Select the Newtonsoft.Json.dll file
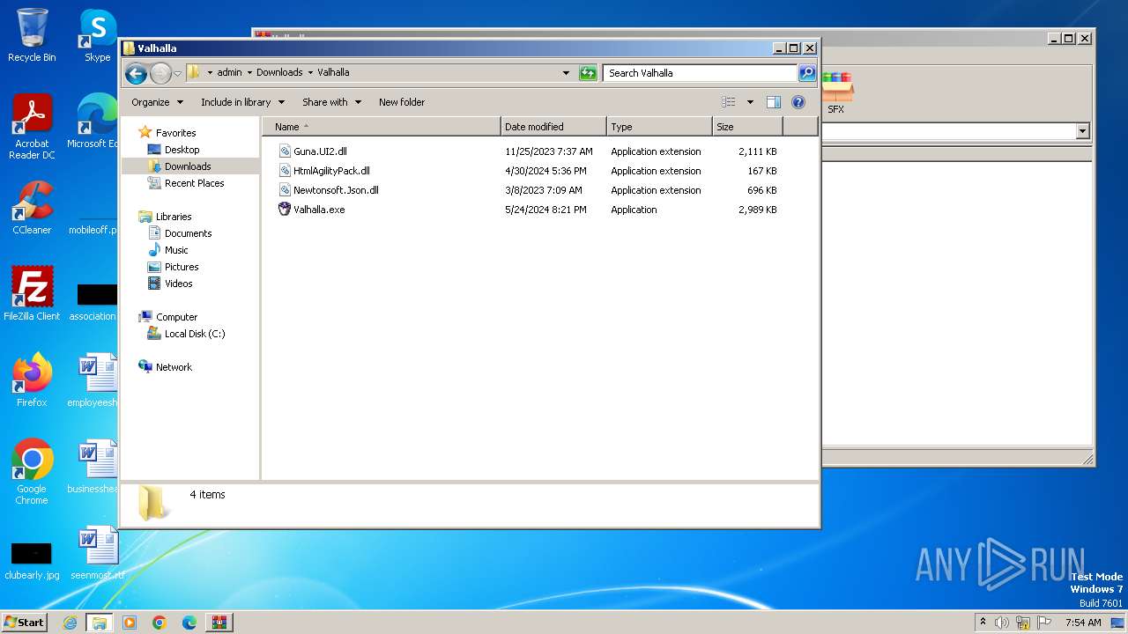Viewport: 1128px width, 634px height. [x=336, y=190]
